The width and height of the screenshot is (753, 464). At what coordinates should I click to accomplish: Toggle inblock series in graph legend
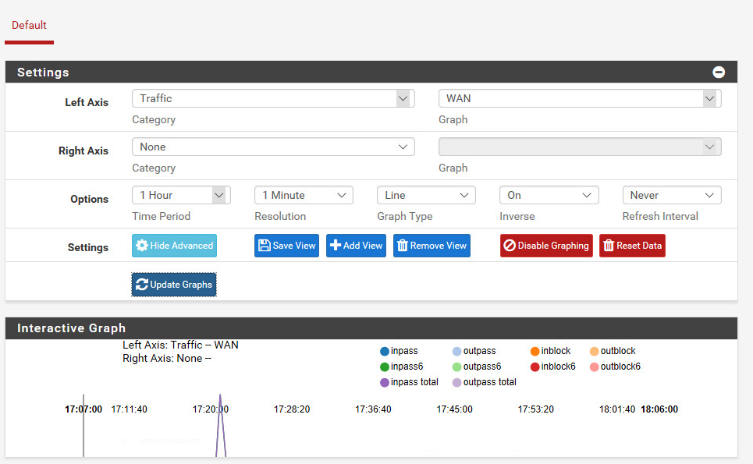coord(550,351)
